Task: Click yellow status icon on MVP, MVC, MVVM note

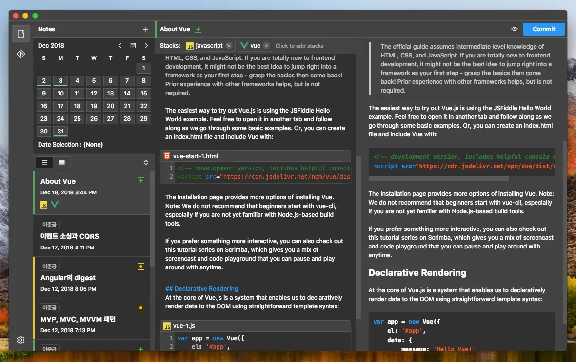Action: pos(140,308)
